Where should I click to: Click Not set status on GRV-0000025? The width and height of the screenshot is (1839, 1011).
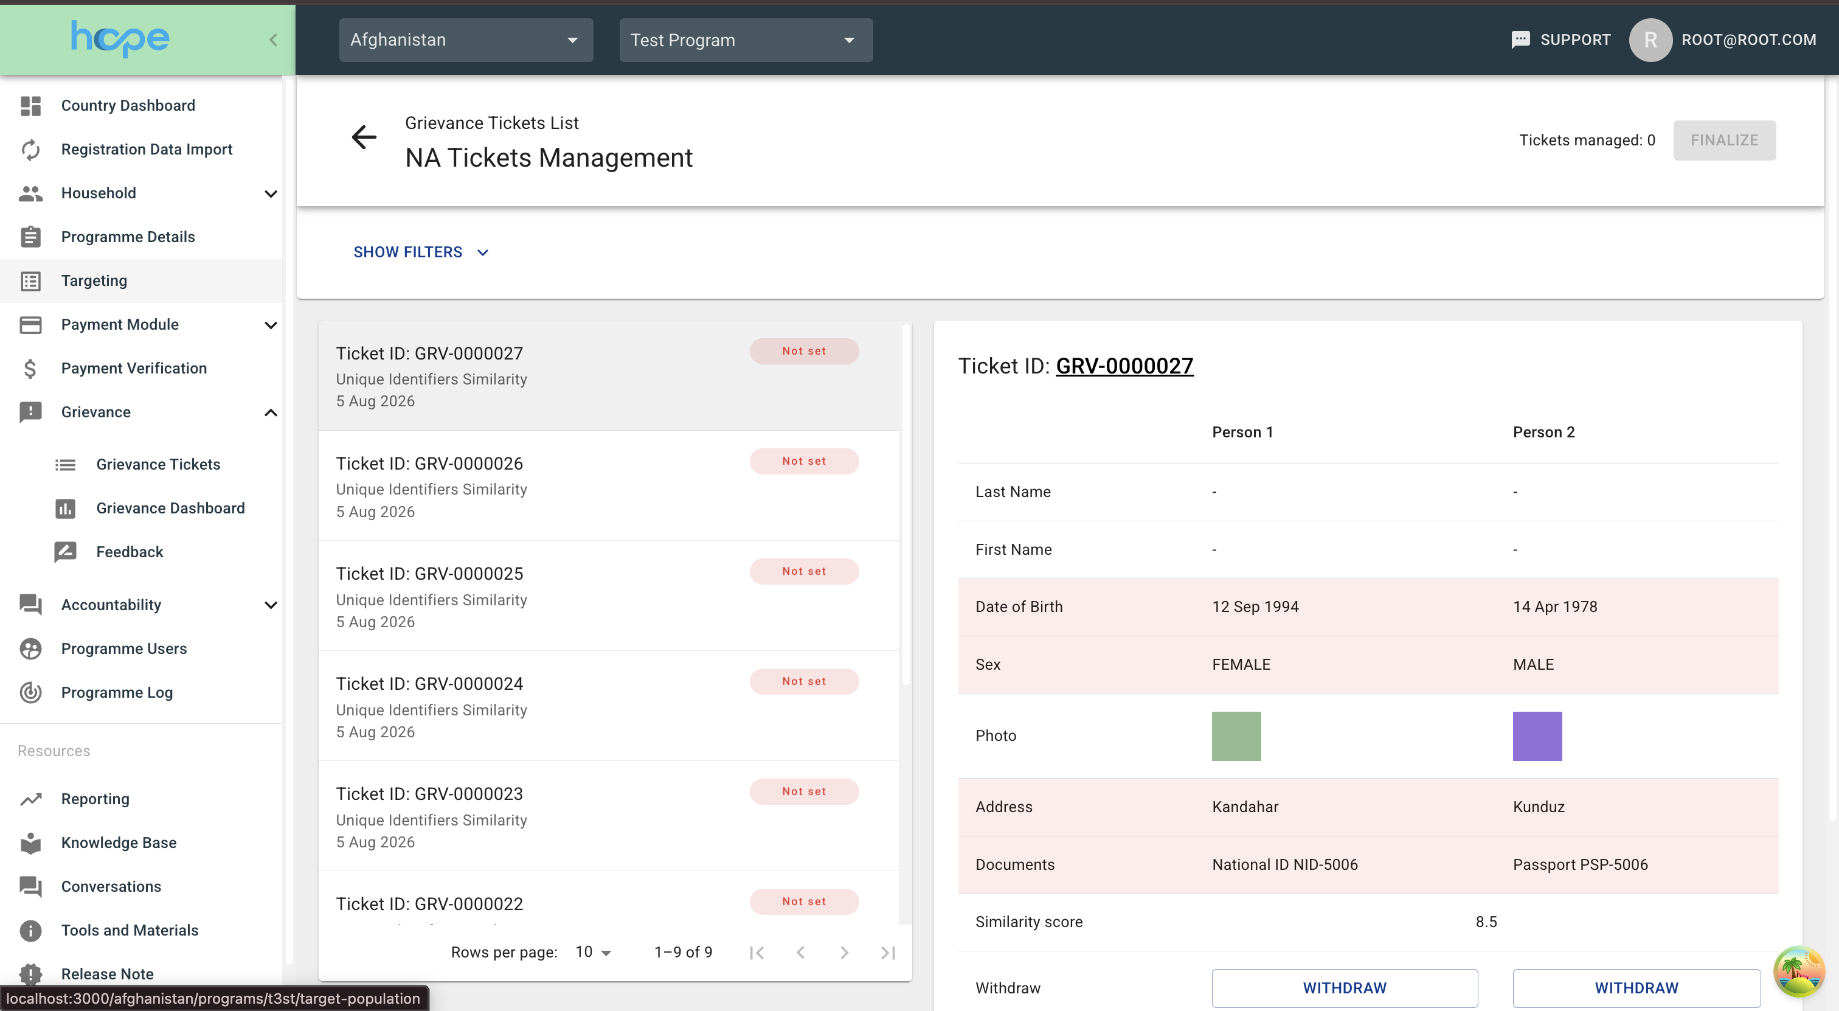click(804, 571)
